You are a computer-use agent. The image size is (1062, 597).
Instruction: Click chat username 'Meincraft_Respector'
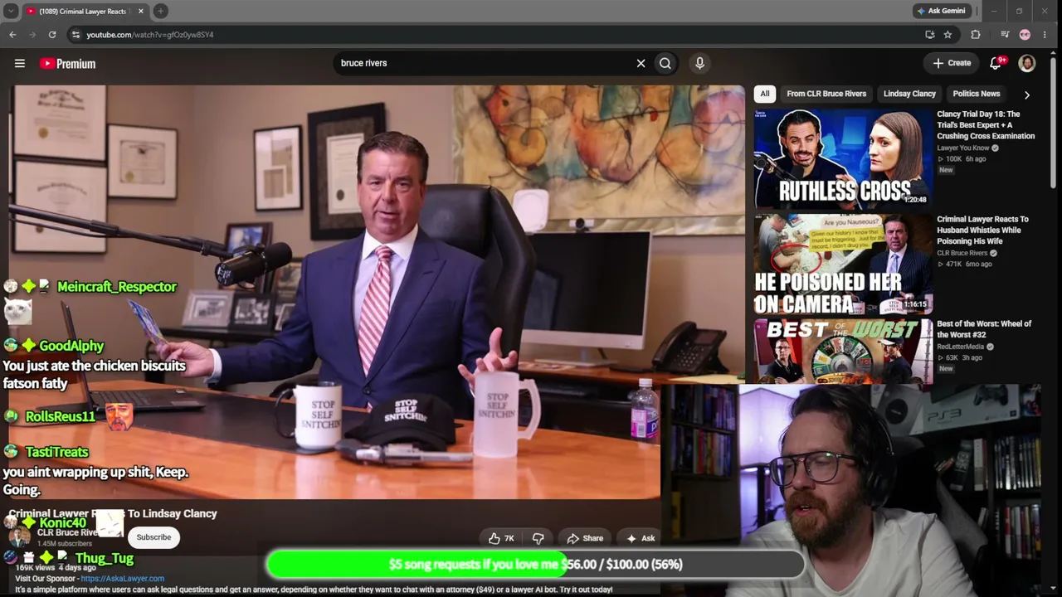[x=117, y=287]
